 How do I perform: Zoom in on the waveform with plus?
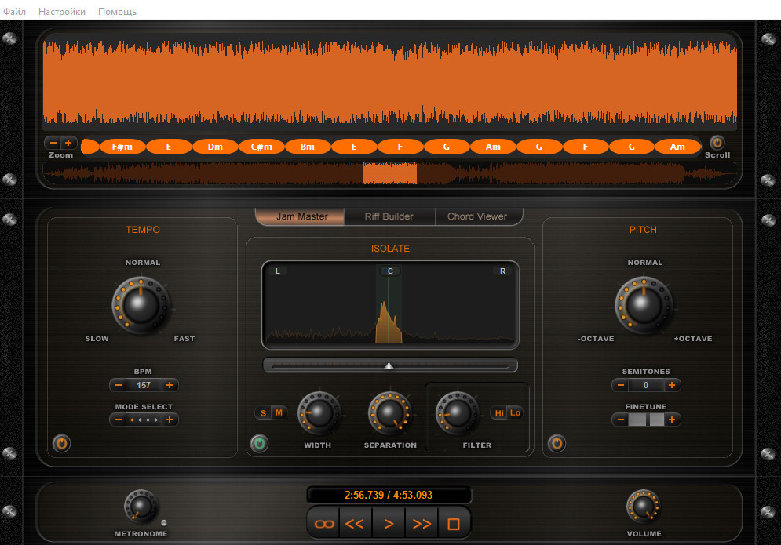69,143
